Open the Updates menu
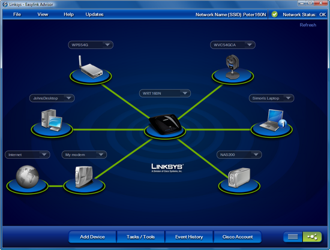Screen dimensions: 330x250 (x=94, y=14)
